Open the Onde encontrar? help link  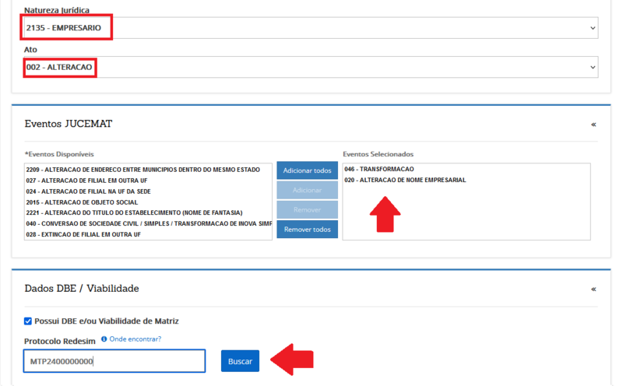coord(135,339)
